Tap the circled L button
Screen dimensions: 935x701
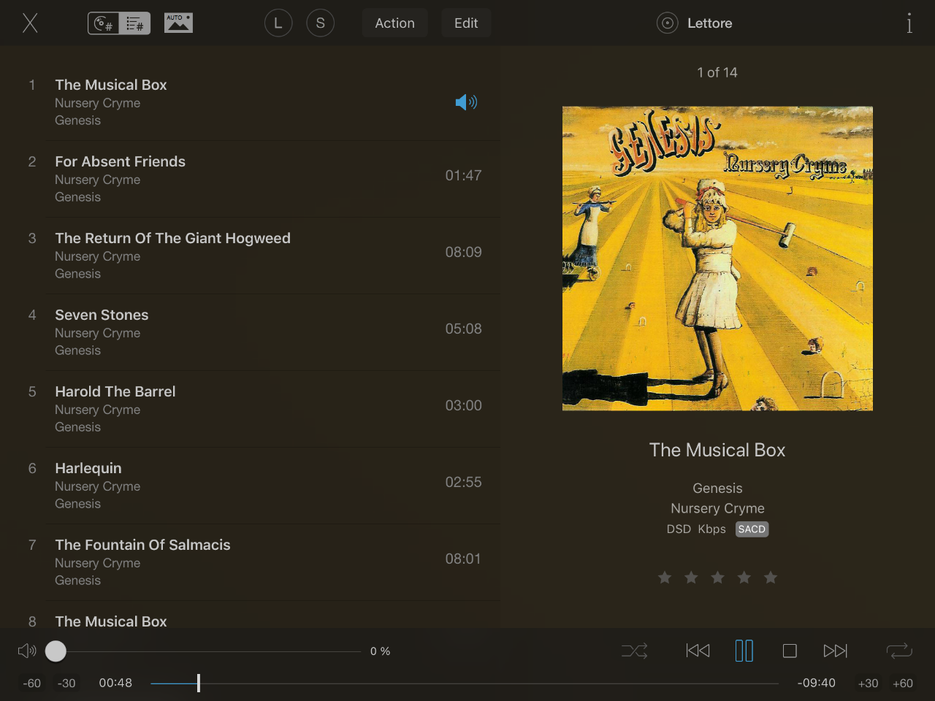[278, 23]
